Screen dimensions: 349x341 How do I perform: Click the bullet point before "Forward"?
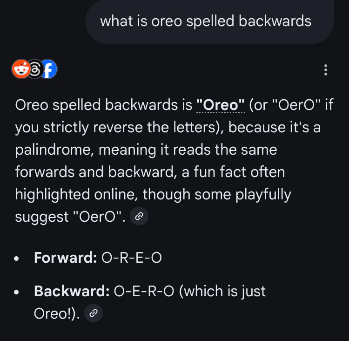coord(17,259)
